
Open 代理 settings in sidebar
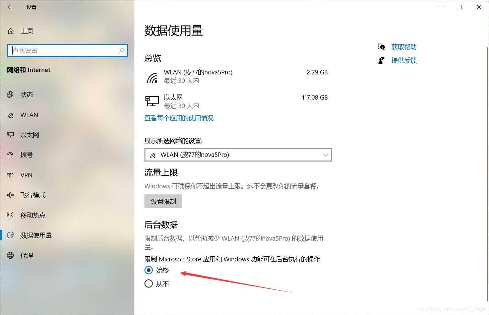[26, 255]
